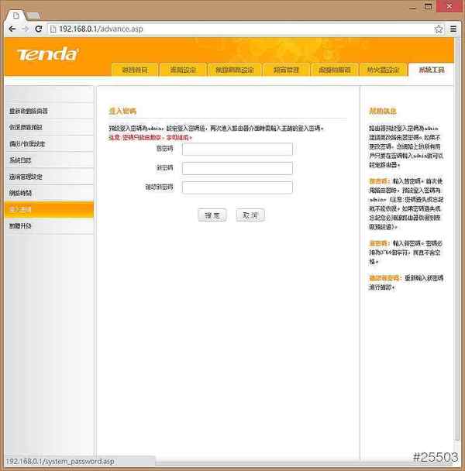Maximize the browser window

(x=428, y=6)
